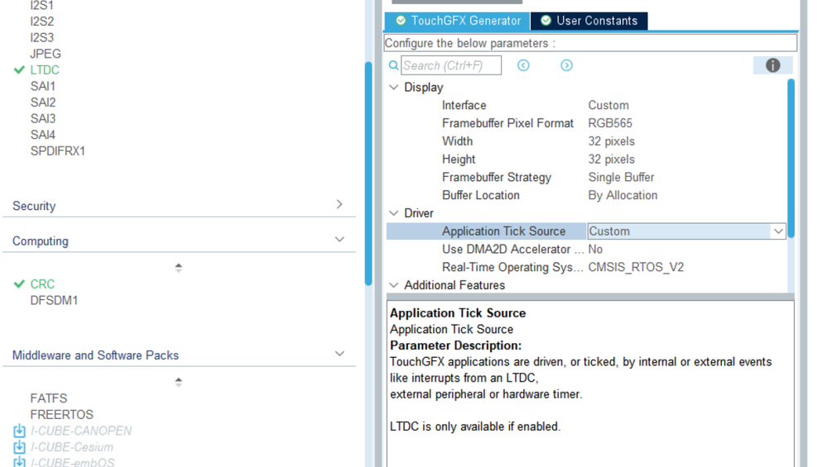Go to next search result arrow
The width and height of the screenshot is (827, 467).
click(566, 65)
